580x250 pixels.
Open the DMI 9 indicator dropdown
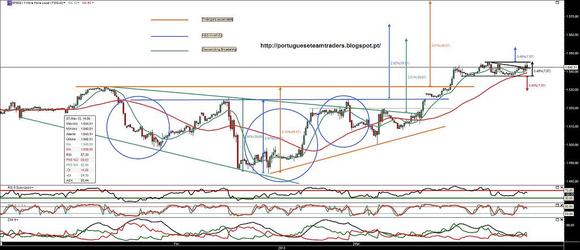point(17,219)
